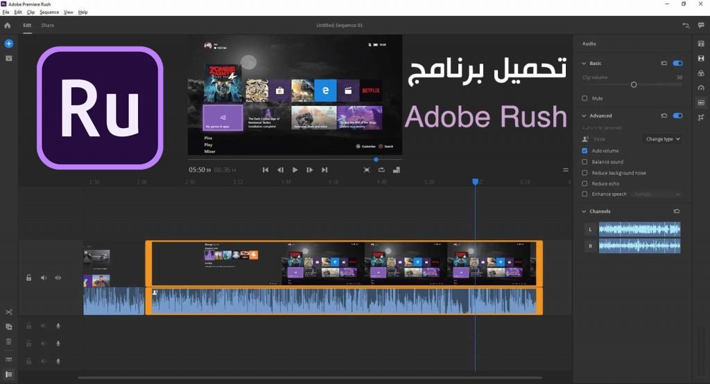
Task: Open the Transform crop panel icon
Action: pyautogui.click(x=701, y=118)
